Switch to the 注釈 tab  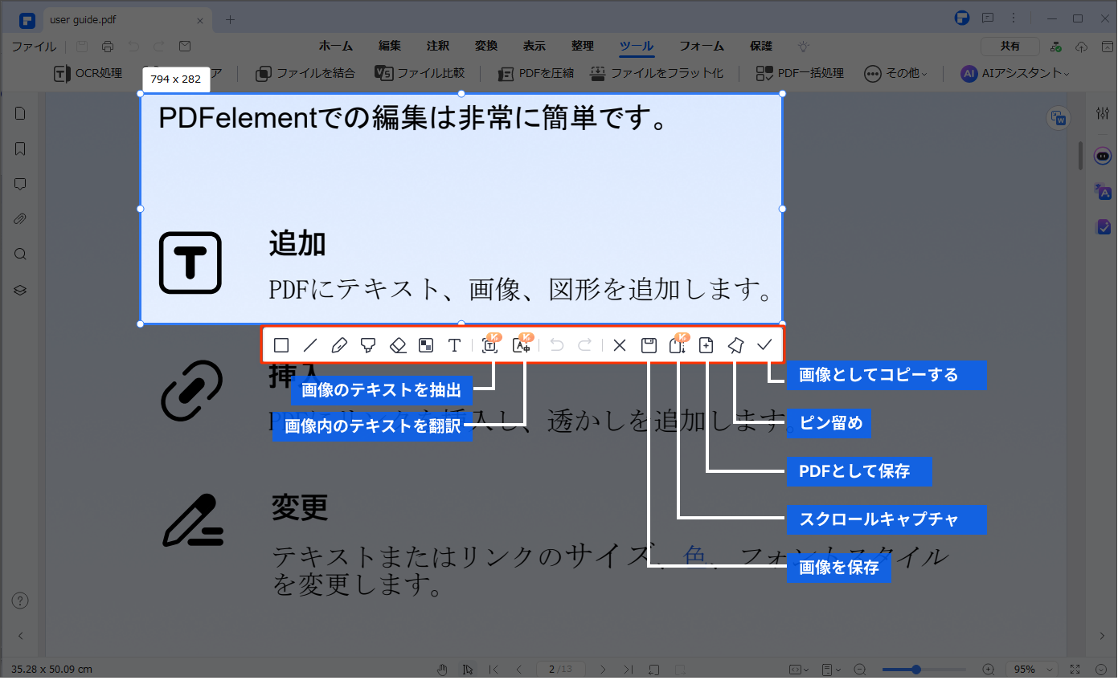point(438,47)
